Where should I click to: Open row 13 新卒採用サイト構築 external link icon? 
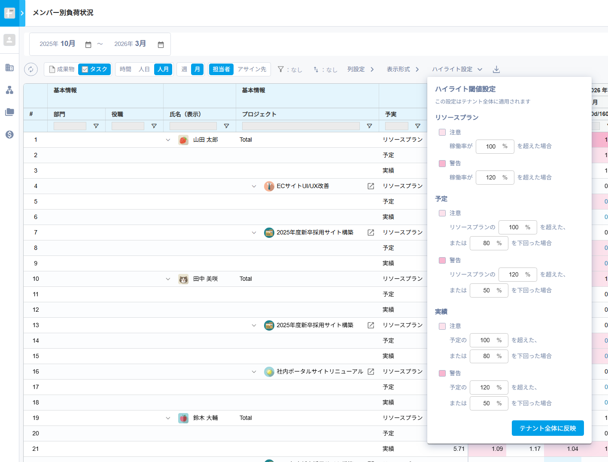click(x=371, y=325)
